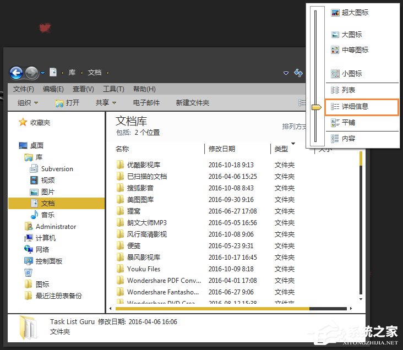Click the document icon in address bar

click(x=53, y=72)
